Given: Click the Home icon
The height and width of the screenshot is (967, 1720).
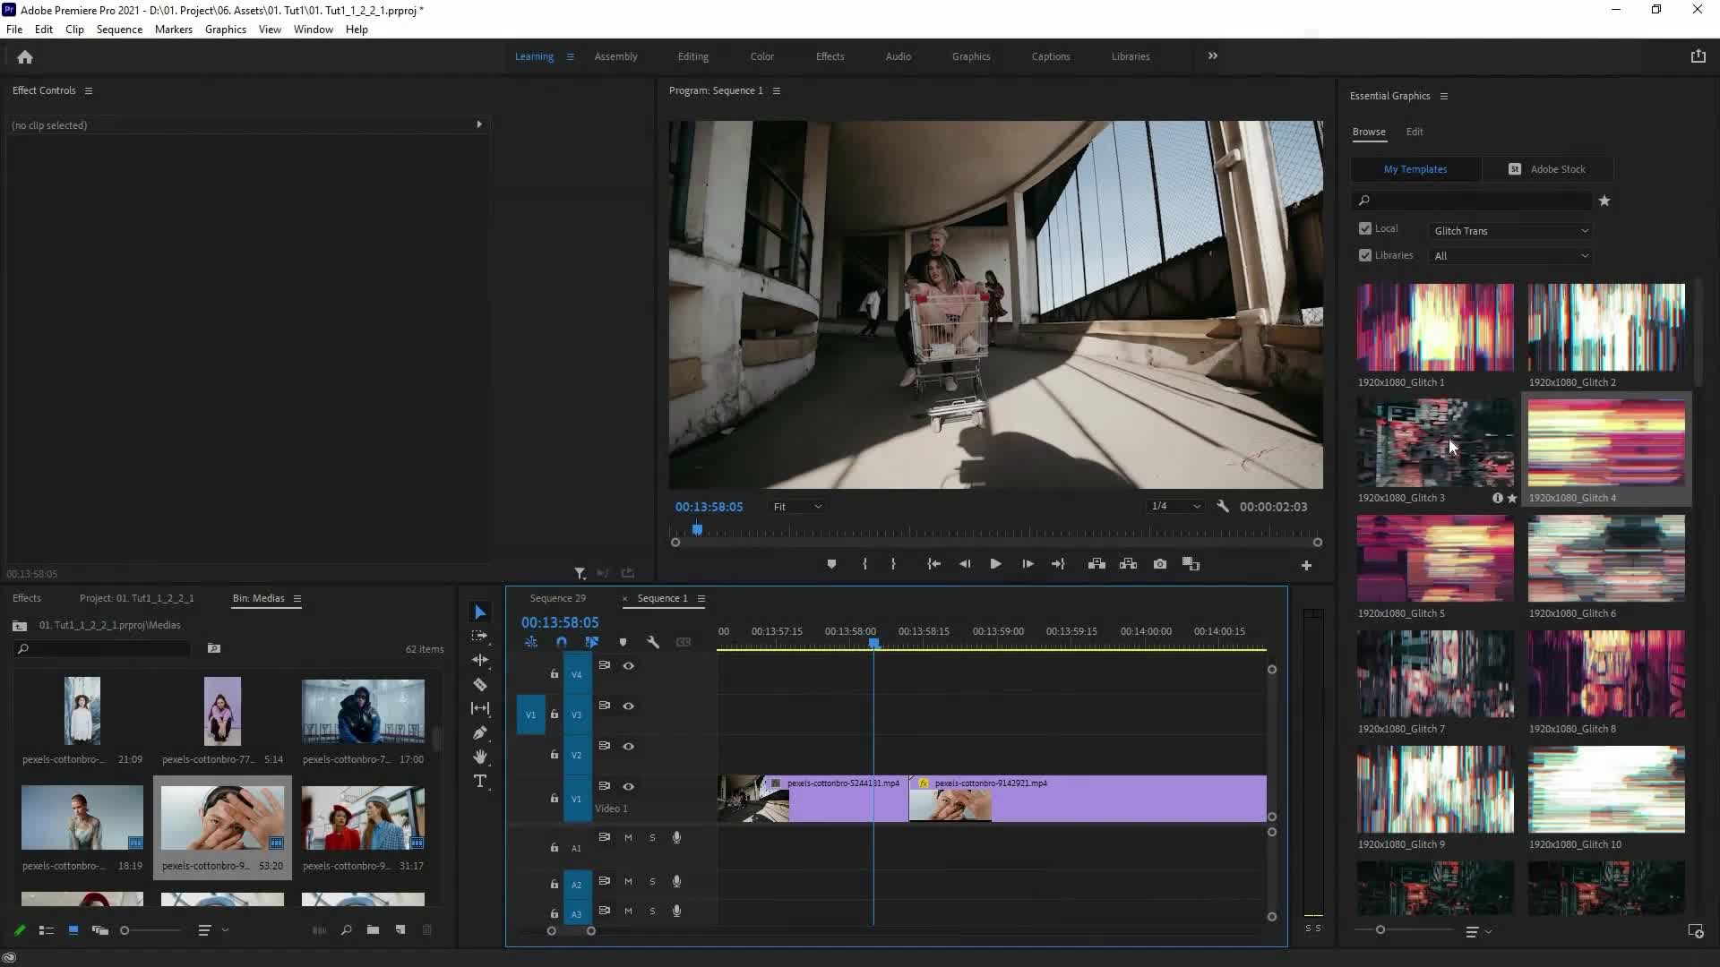Looking at the screenshot, I should tap(25, 56).
